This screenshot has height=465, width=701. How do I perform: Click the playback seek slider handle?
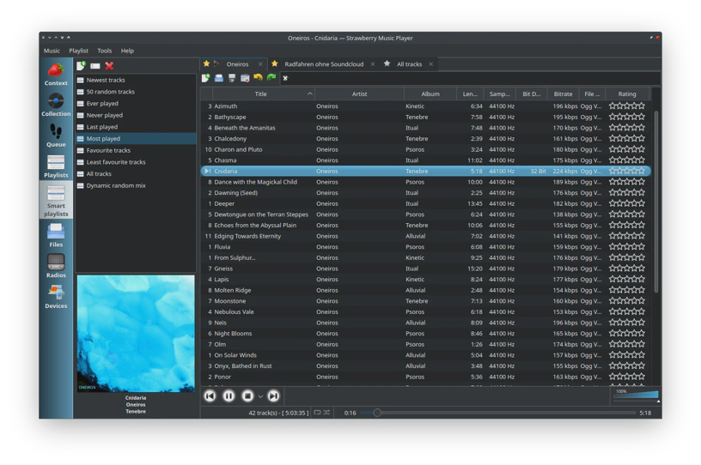pyautogui.click(x=377, y=413)
